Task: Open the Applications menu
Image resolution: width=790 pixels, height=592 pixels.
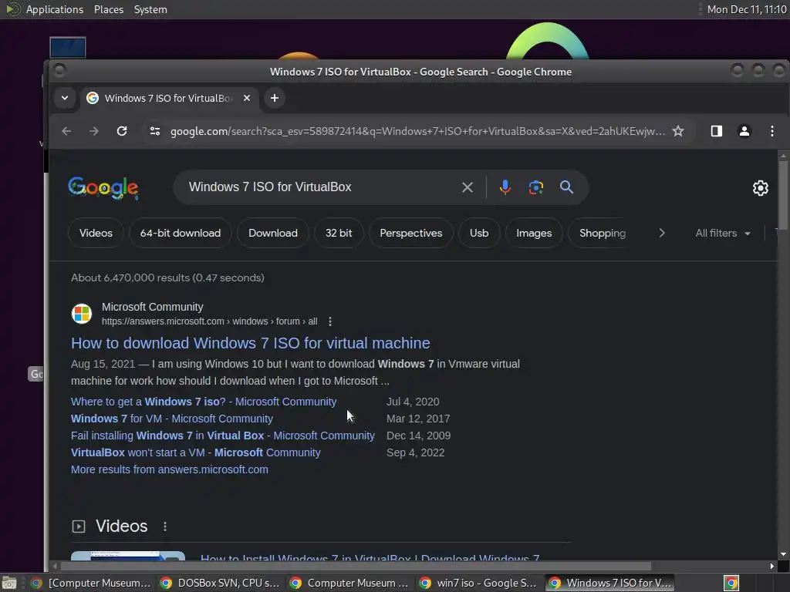Action: click(55, 9)
